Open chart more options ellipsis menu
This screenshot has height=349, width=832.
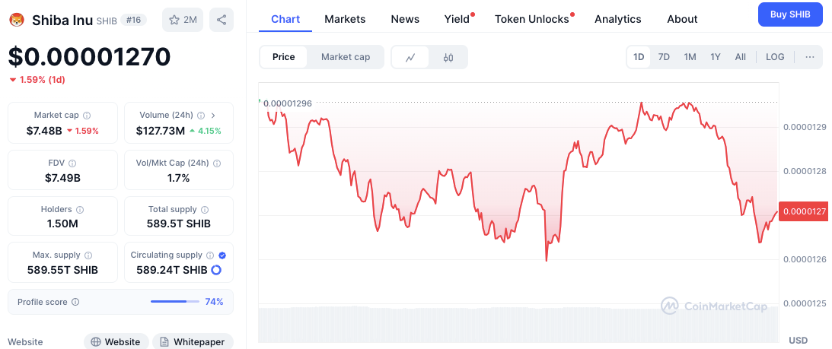[809, 57]
